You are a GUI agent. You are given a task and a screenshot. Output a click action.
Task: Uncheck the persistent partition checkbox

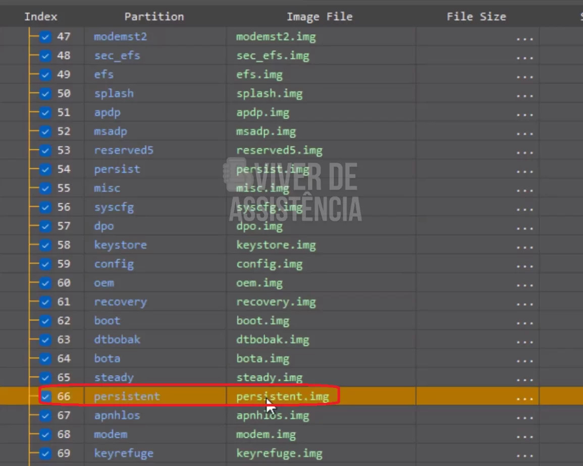click(46, 396)
